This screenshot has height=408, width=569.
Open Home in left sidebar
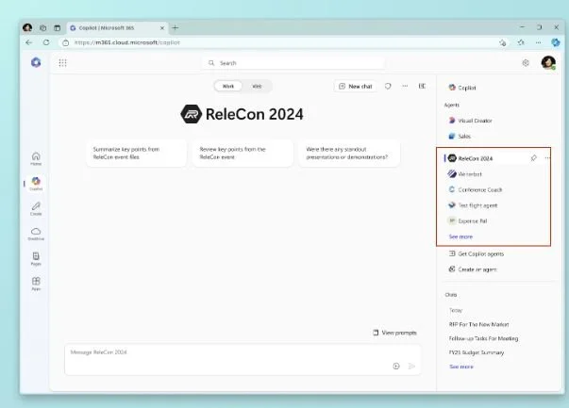36,158
